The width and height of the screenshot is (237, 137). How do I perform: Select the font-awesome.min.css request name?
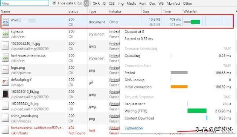pos(28,55)
